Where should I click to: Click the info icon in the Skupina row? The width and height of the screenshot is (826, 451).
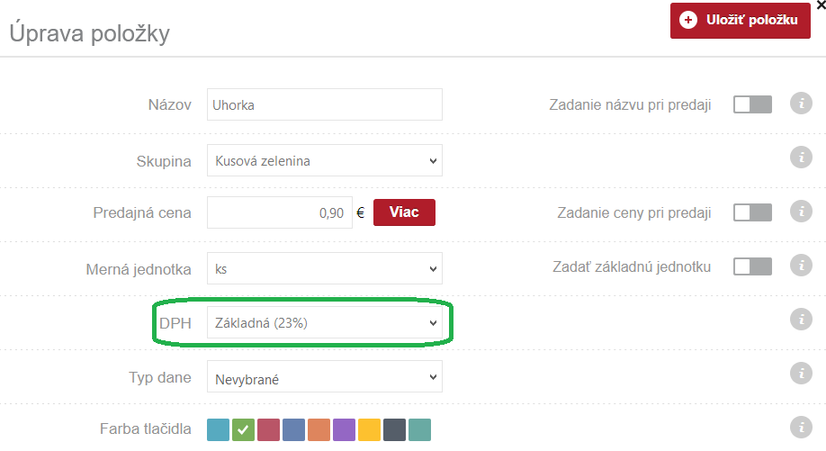(800, 158)
